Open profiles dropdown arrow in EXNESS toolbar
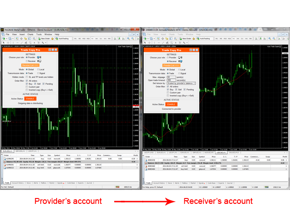Viewport: 290px width, 217px height. pos(13,38)
